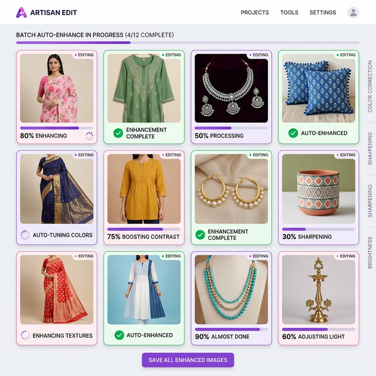Screen dimensions: 376x376
Task: Click the Artisan Edit logo icon
Action: tap(21, 12)
